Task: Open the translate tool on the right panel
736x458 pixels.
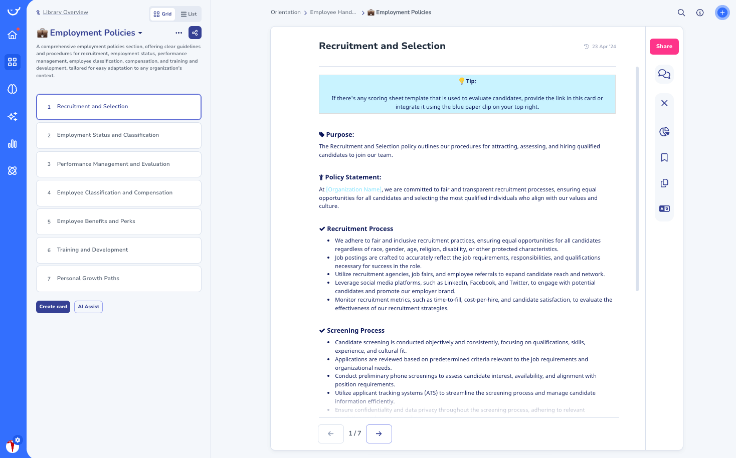Action: tap(664, 208)
